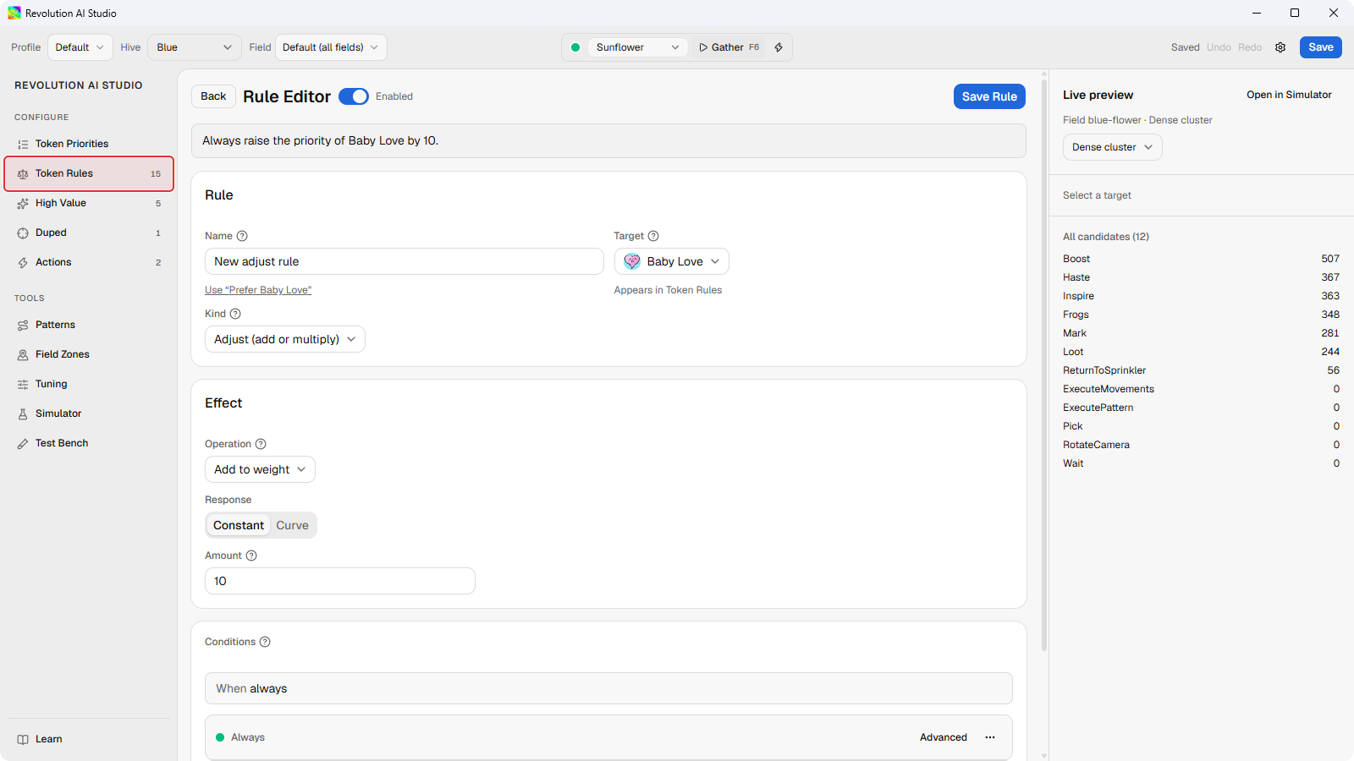The image size is (1354, 761).
Task: Open the three-dot menu on the Always condition
Action: point(990,737)
